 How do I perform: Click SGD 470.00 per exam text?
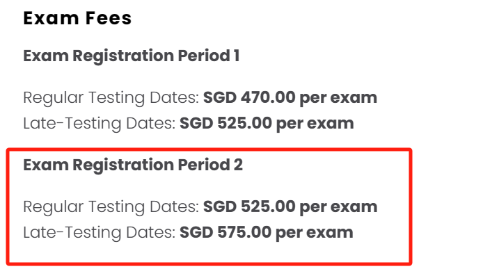[x=290, y=97]
